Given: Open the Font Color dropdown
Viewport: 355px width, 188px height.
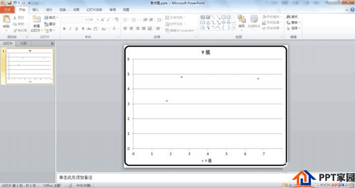Looking at the screenshot, I should coord(118,29).
